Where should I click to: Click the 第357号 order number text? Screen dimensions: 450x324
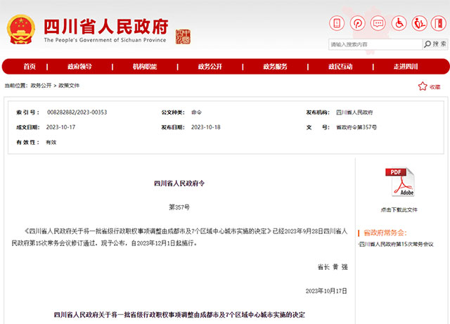tap(179, 207)
